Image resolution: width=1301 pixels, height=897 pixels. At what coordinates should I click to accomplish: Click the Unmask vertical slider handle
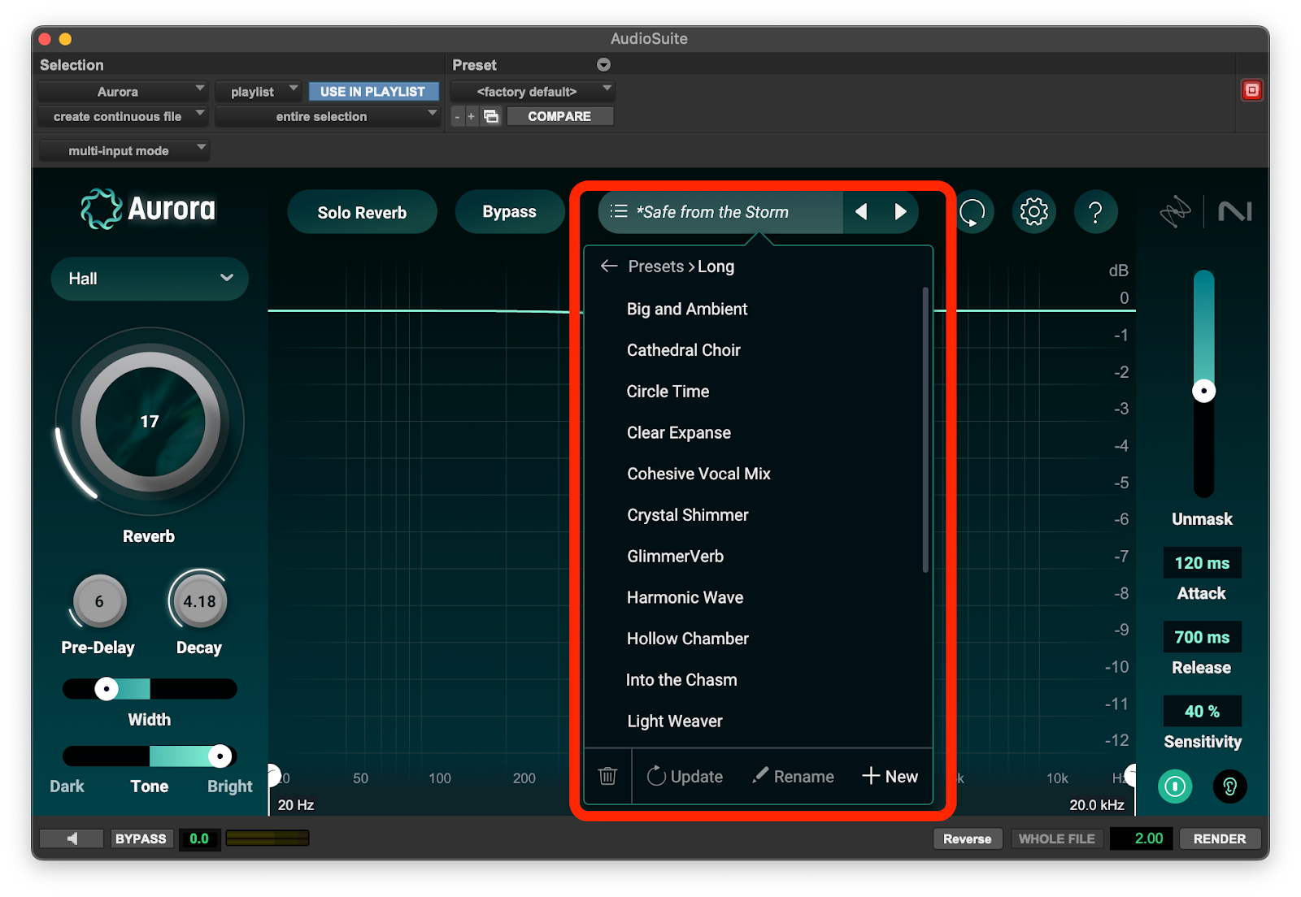pyautogui.click(x=1203, y=391)
